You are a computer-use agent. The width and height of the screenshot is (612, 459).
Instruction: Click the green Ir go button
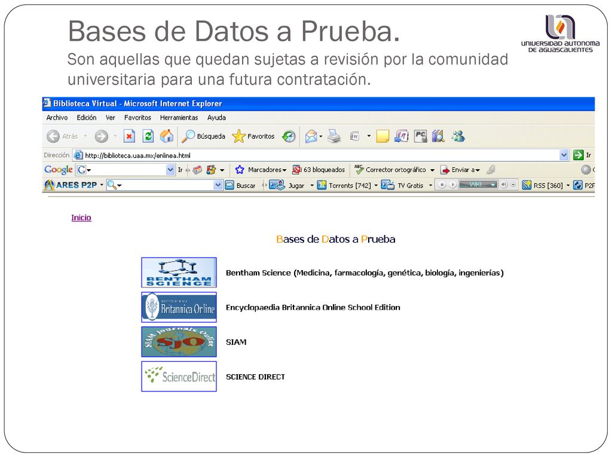(578, 155)
